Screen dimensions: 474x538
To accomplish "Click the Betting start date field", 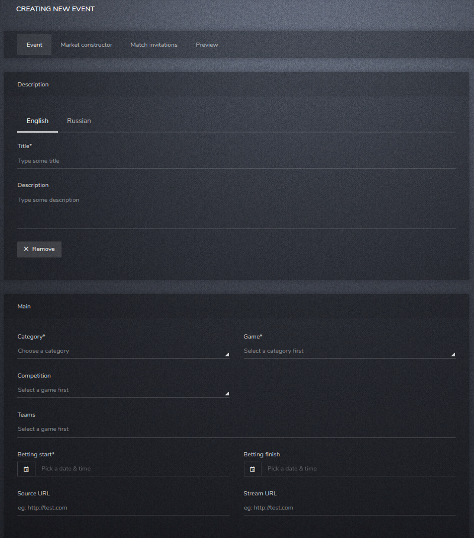I will pyautogui.click(x=133, y=469).
